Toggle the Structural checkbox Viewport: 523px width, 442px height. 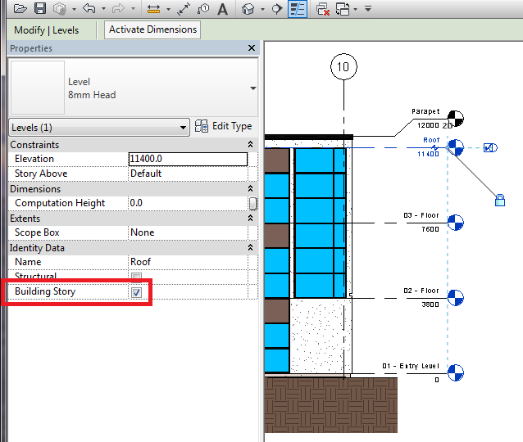[136, 276]
